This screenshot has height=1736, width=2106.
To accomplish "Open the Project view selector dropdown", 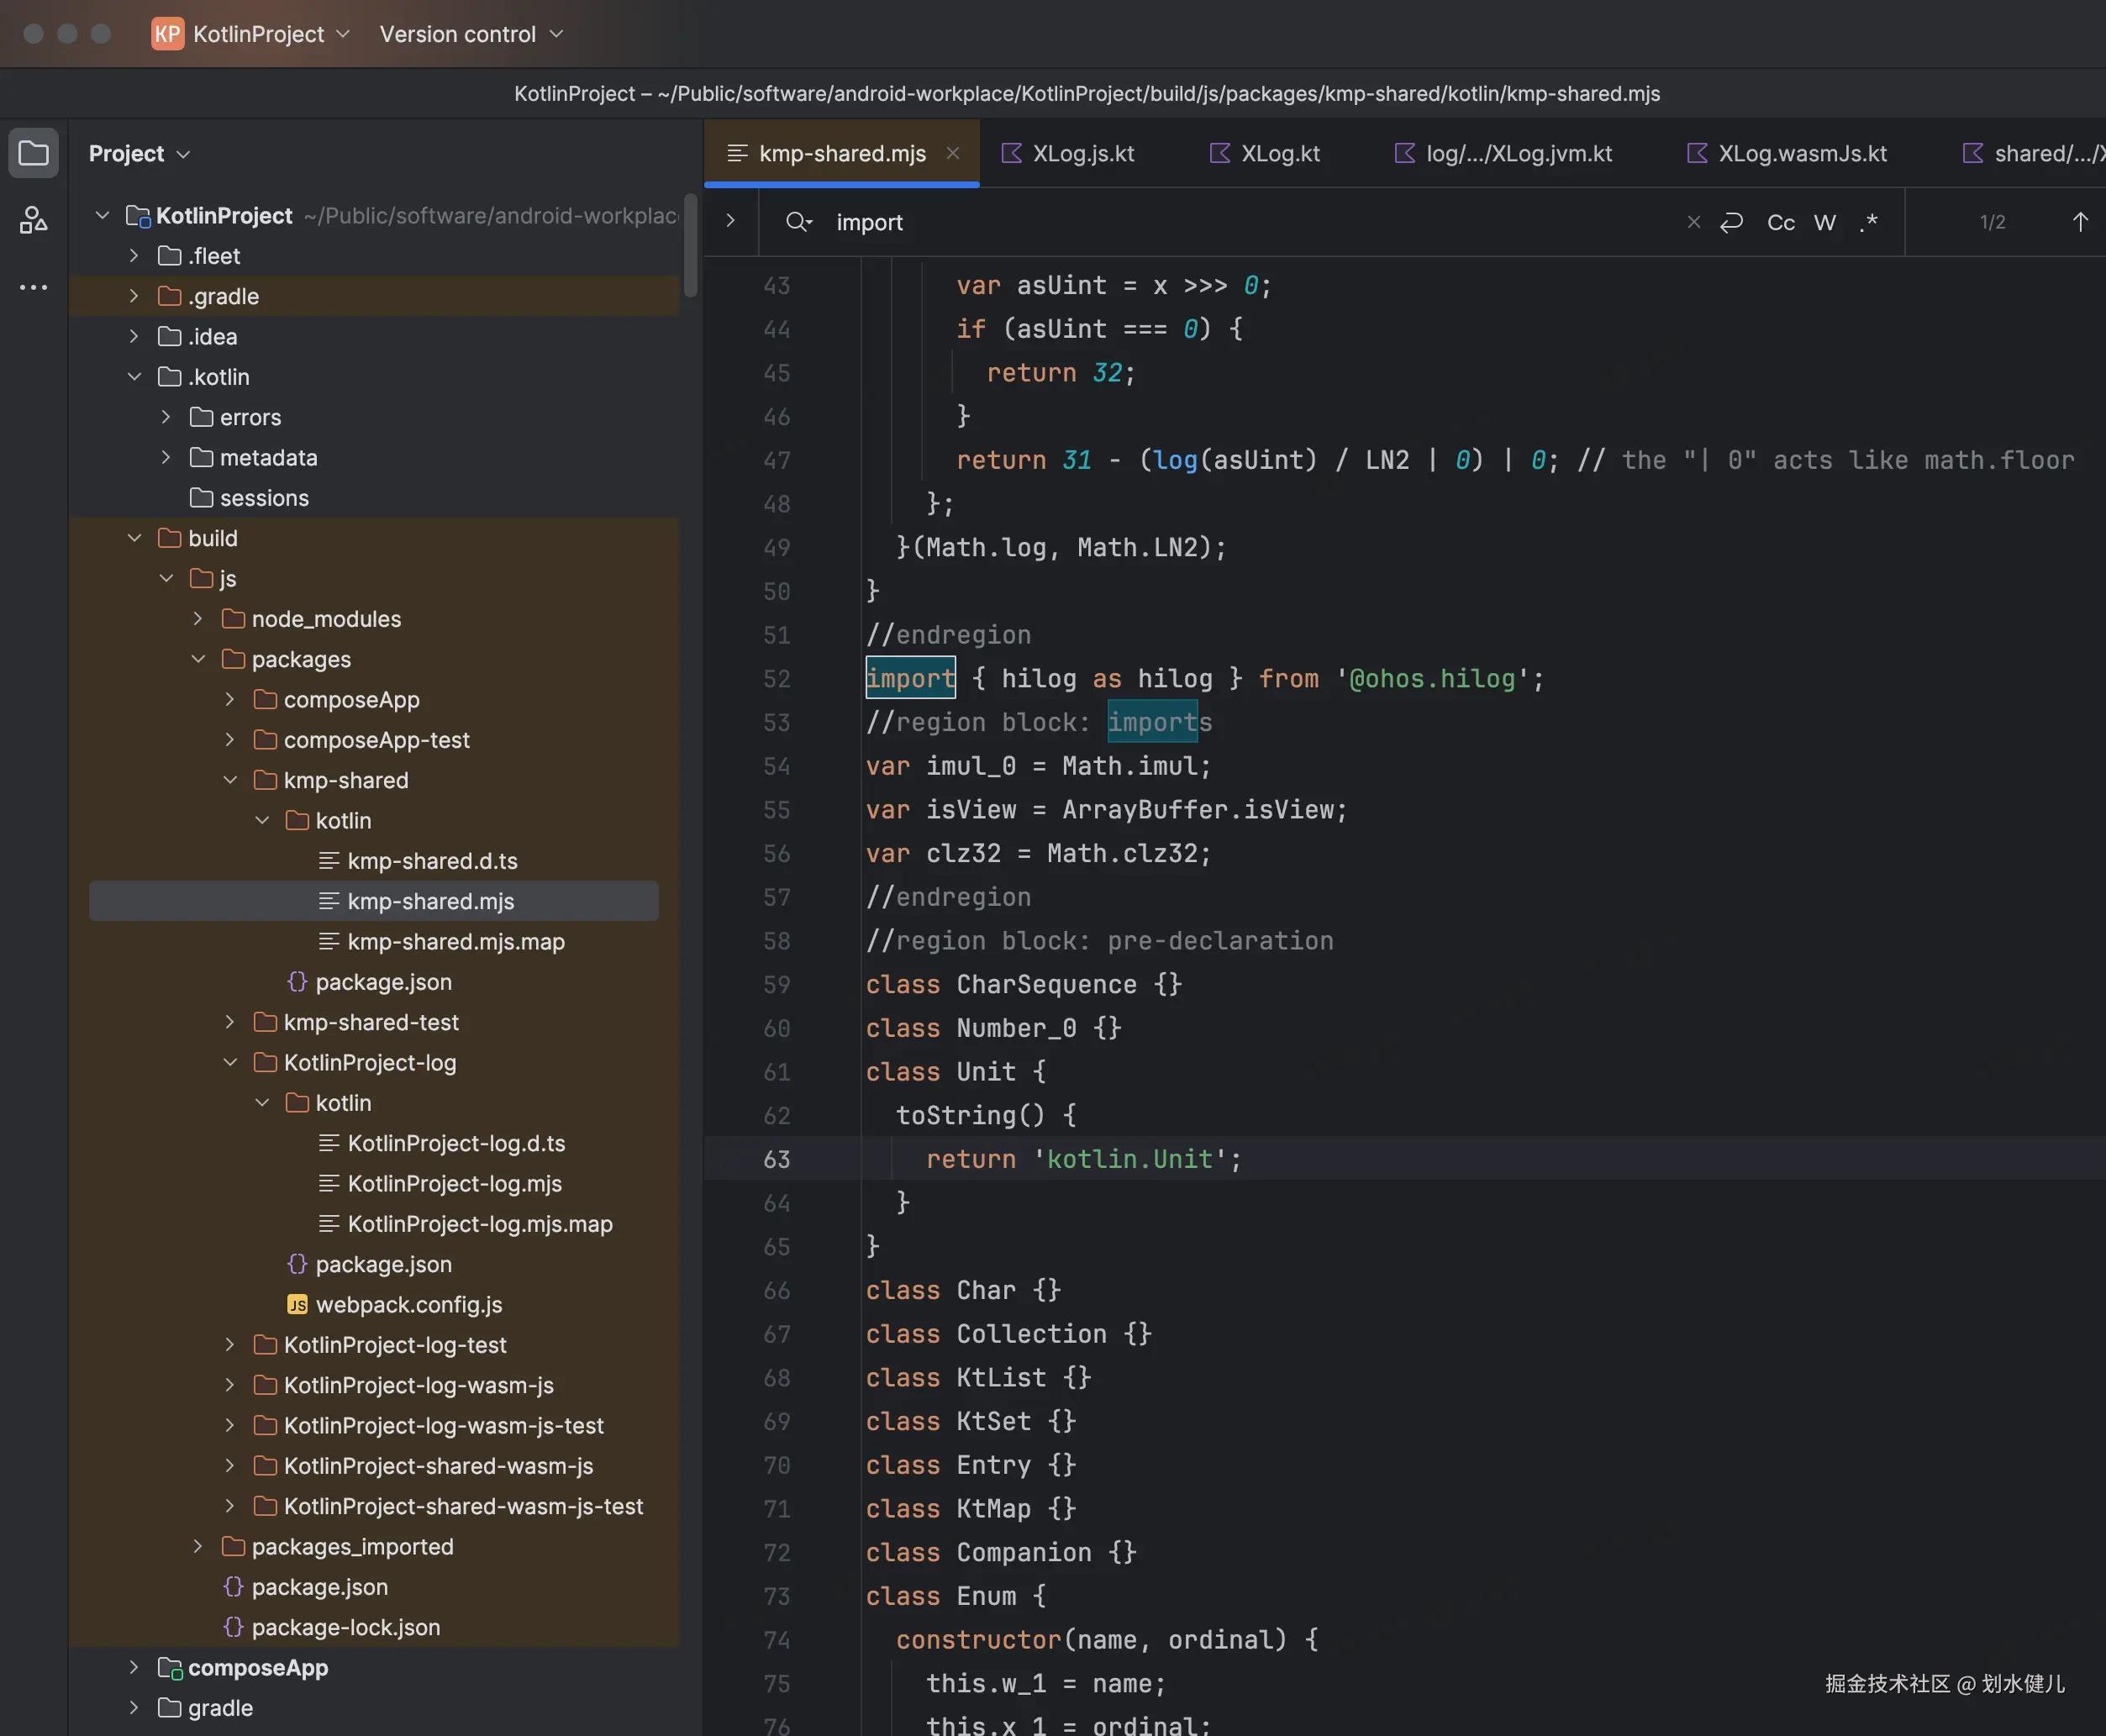I will [139, 153].
